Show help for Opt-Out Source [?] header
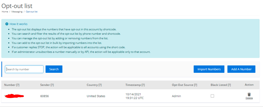The width and height of the screenshot is (263, 107). tap(195, 85)
